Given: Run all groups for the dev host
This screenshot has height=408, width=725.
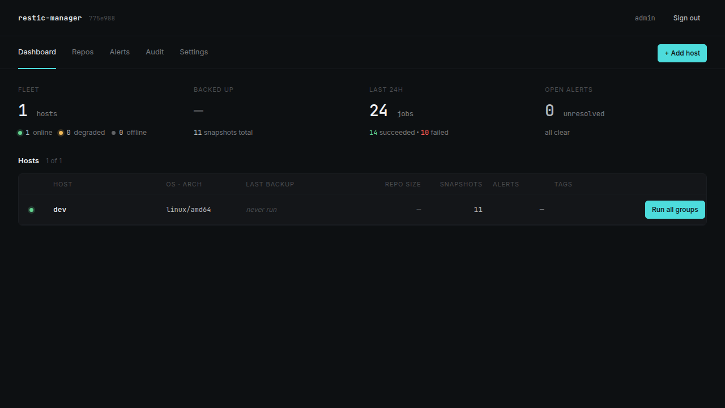Looking at the screenshot, I should 675,210.
